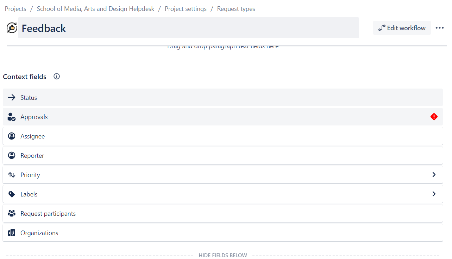This screenshot has height=259, width=452.
Task: Select the Request participants field label
Action: (x=48, y=214)
